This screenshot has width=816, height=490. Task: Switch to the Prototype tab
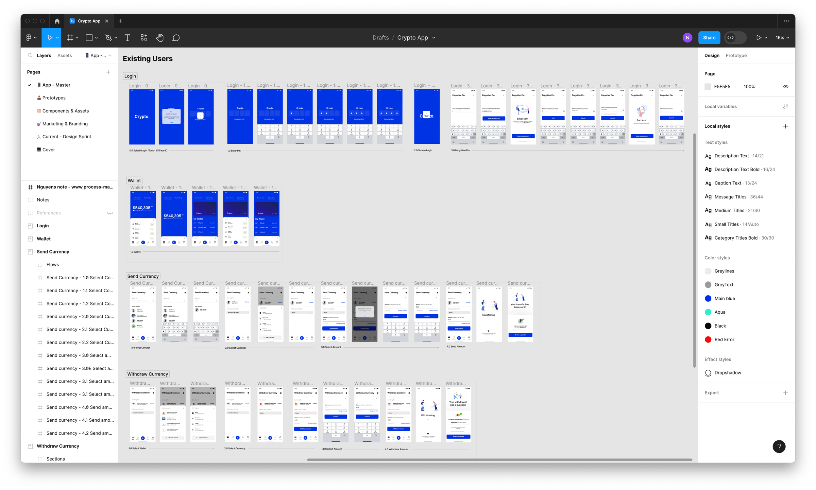[x=736, y=55]
